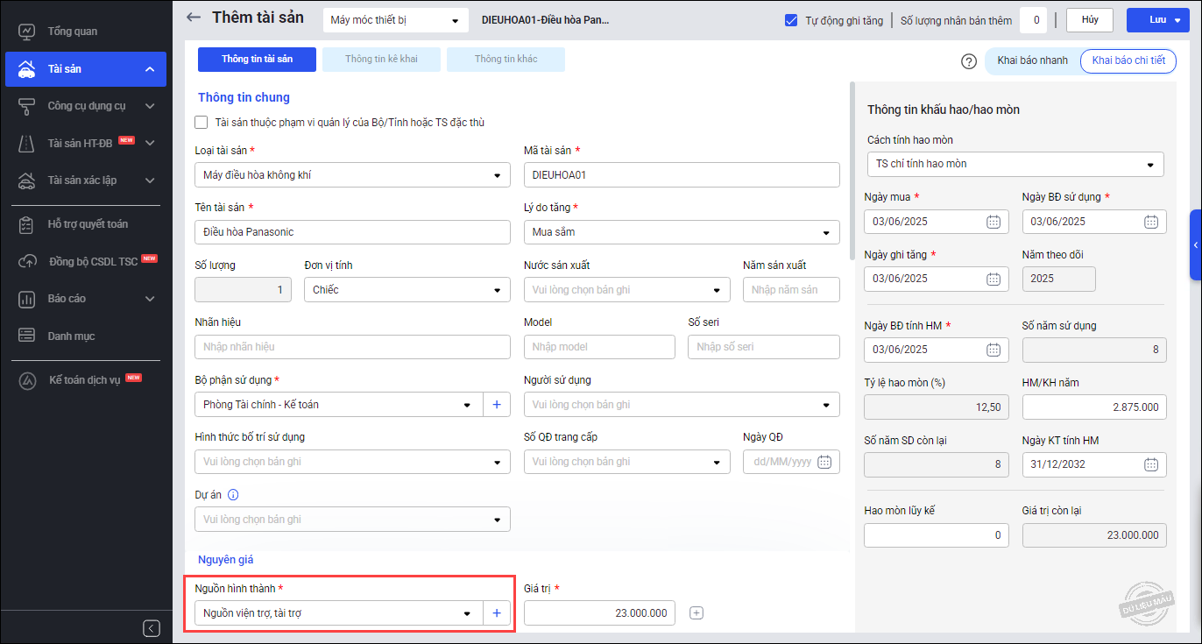Viewport: 1202px width, 644px height.
Task: Collapse the sidebar with bottom arrow icon
Action: (x=152, y=627)
